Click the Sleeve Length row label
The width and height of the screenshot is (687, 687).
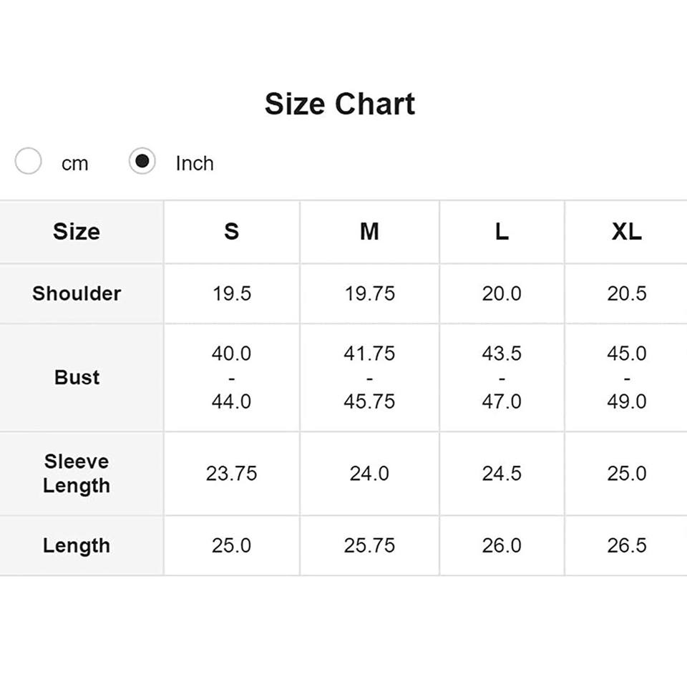[77, 474]
